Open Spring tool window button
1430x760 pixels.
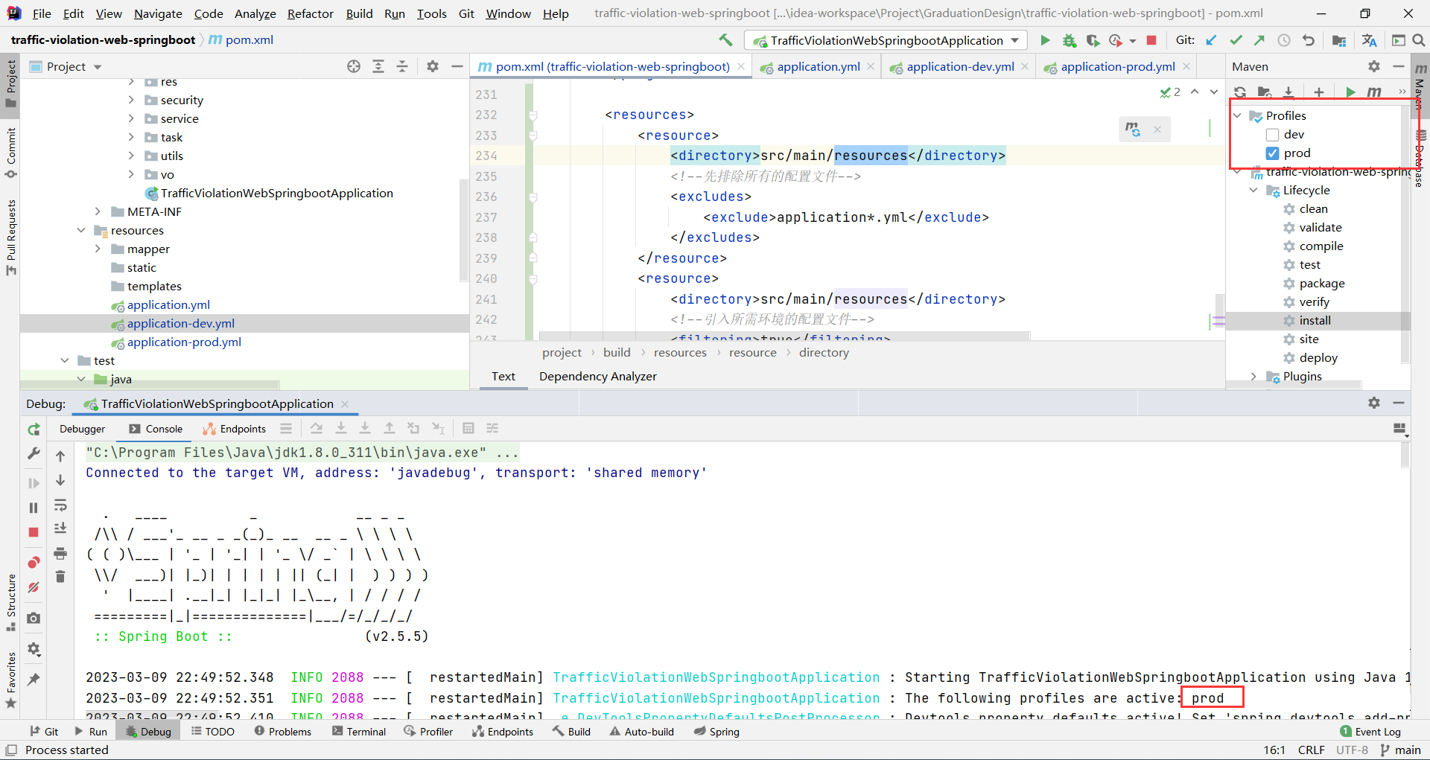click(x=716, y=732)
